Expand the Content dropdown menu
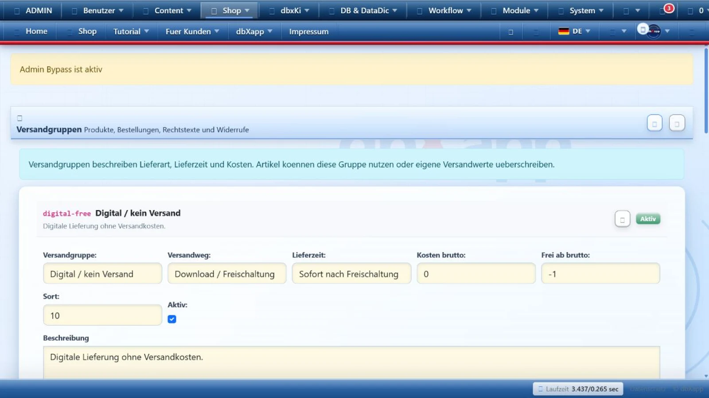This screenshot has height=398, width=709. click(x=168, y=11)
